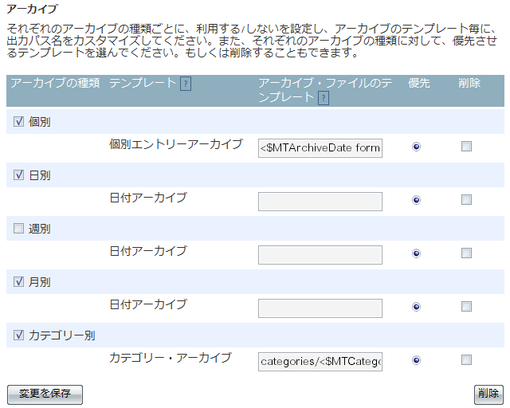This screenshot has height=408, width=510.
Task: Click help icon next to テンプレート header
Action: point(186,84)
